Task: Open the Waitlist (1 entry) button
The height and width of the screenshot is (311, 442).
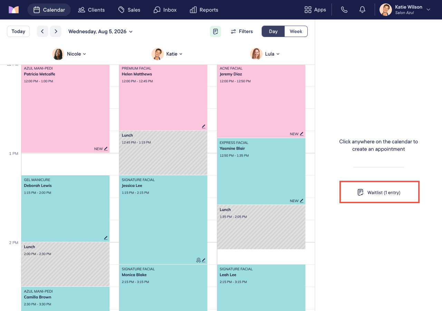Action: (379, 192)
